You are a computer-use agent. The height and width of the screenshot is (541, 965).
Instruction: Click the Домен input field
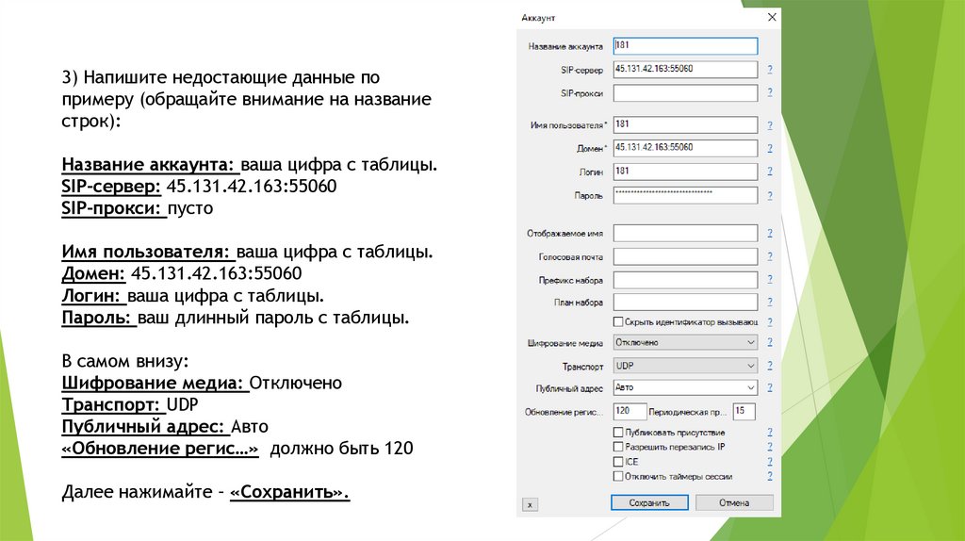[685, 148]
